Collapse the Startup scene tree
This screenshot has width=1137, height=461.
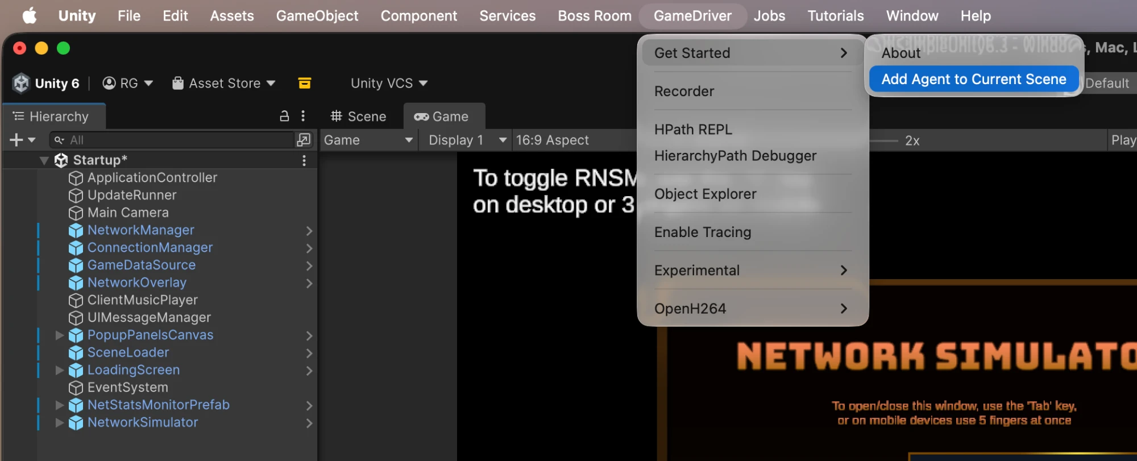point(44,160)
